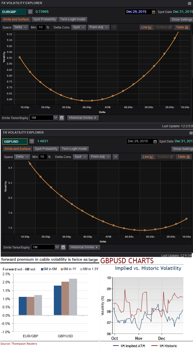Open Historical Smiles menu in EURGBP panel

83,118
